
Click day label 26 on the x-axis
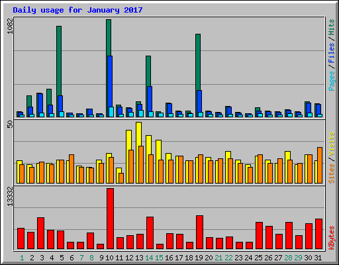click(268, 258)
